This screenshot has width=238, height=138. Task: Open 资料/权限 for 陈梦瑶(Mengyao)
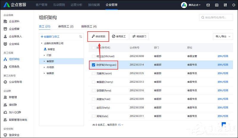223,65
